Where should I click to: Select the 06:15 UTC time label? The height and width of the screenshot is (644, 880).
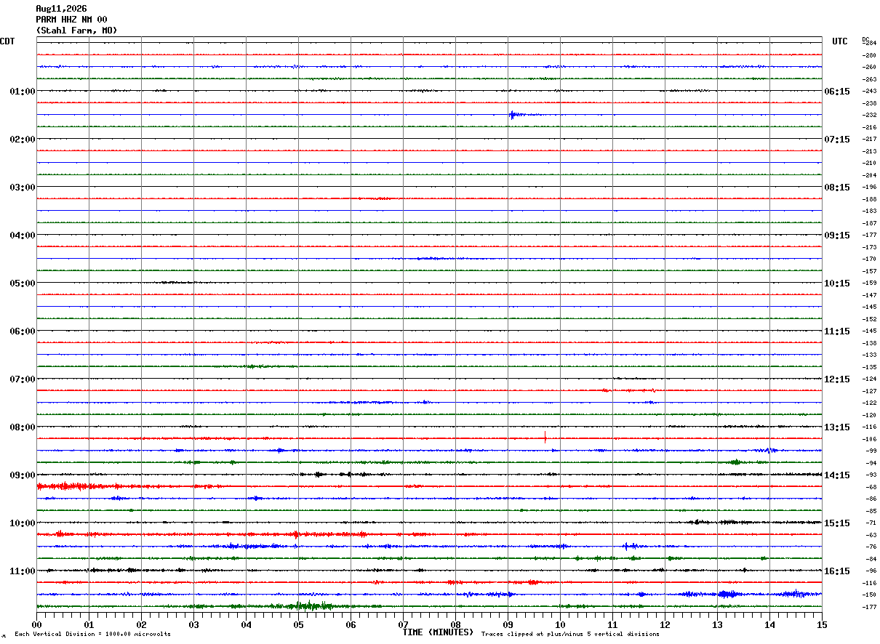(837, 92)
